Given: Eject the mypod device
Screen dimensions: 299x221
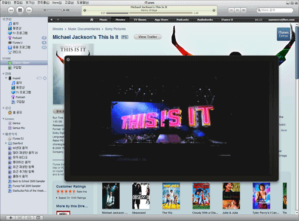Looking at the screenshot, I should (x=45, y=78).
